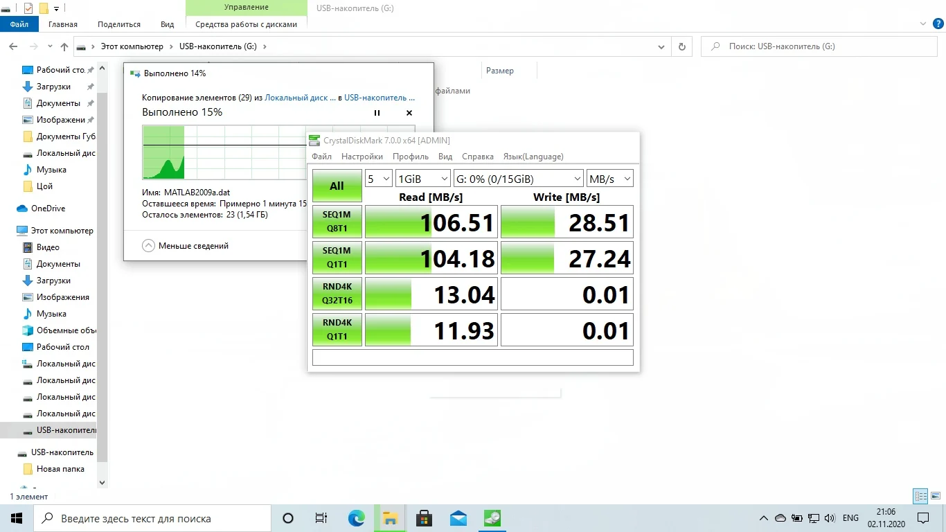Viewport: 946px width, 532px height.
Task: Open the Customize Quick Access Toolbar dropdown
Action: coord(57,9)
